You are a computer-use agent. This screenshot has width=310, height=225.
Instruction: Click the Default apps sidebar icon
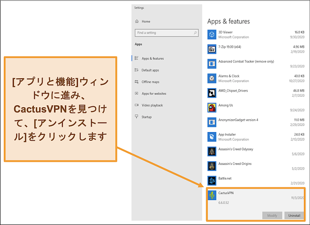136,70
